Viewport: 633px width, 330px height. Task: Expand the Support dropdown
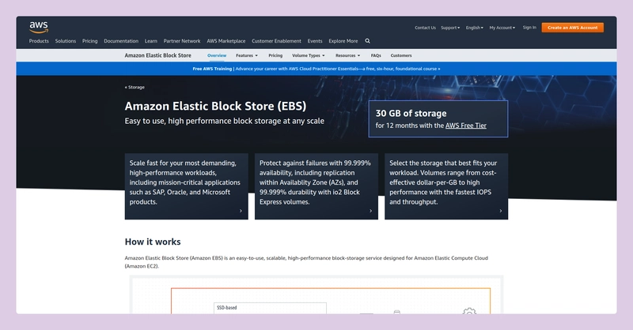pyautogui.click(x=450, y=28)
